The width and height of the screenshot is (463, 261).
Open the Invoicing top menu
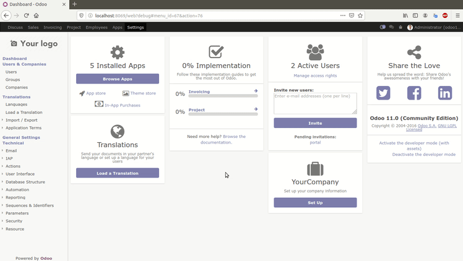click(53, 27)
